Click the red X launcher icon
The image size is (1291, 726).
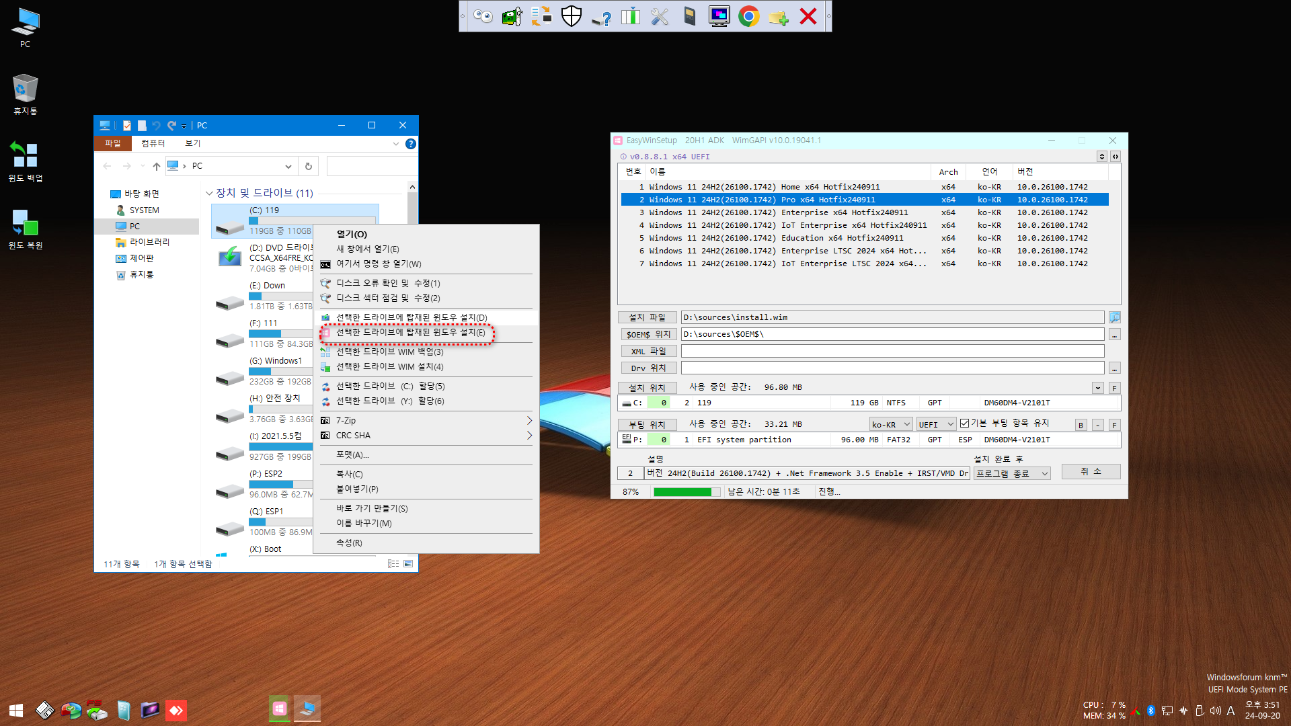click(808, 16)
